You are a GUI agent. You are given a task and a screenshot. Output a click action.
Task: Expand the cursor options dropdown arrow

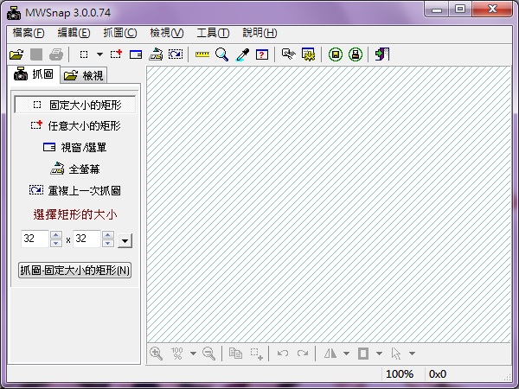click(412, 354)
